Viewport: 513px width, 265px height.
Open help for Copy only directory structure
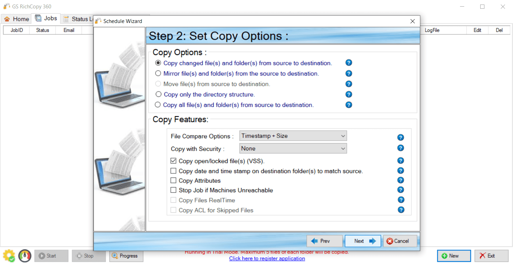click(349, 94)
